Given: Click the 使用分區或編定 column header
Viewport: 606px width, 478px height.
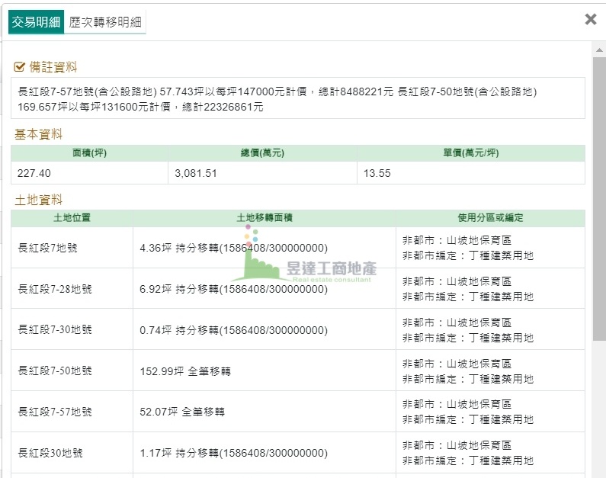Looking at the screenshot, I should click(x=490, y=218).
